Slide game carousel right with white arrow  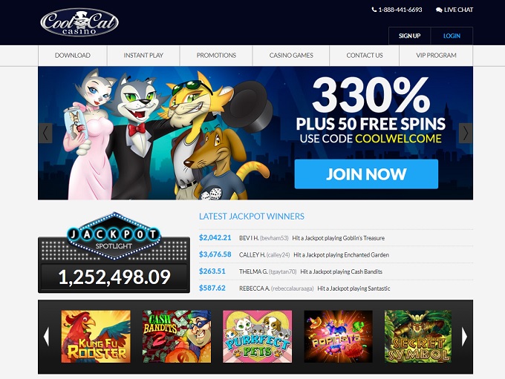tap(464, 337)
